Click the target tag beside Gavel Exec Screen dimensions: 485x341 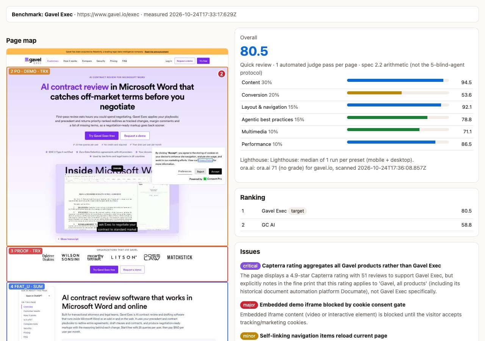point(297,211)
